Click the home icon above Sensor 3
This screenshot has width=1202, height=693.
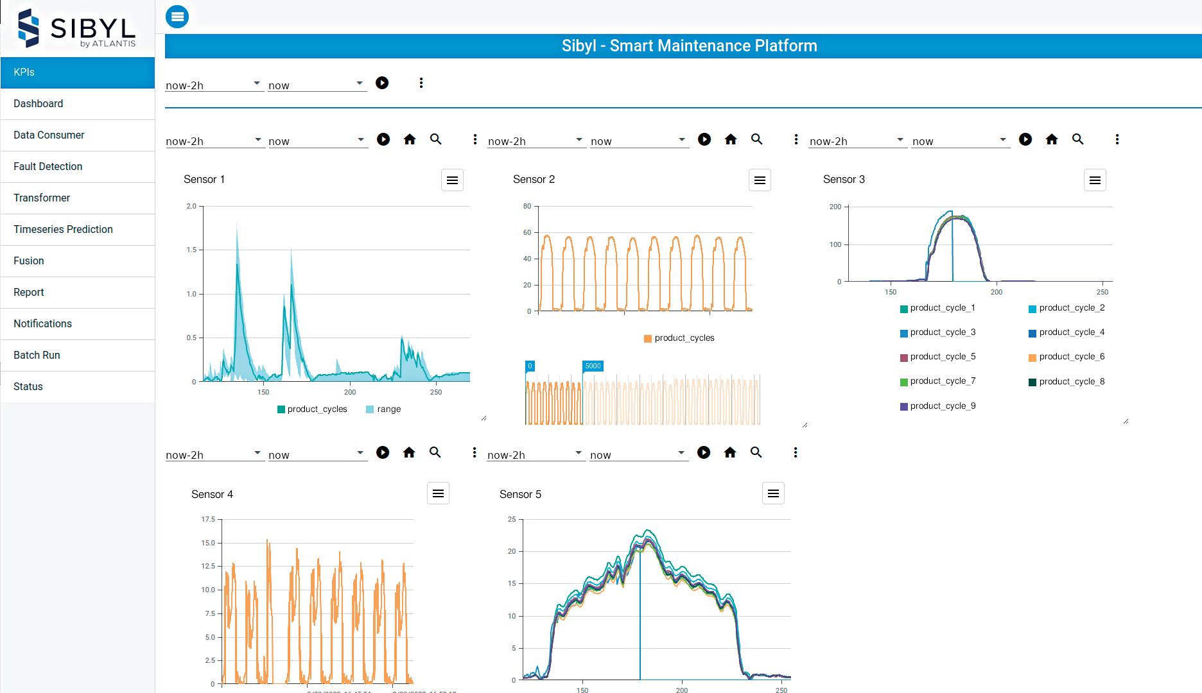click(1052, 139)
